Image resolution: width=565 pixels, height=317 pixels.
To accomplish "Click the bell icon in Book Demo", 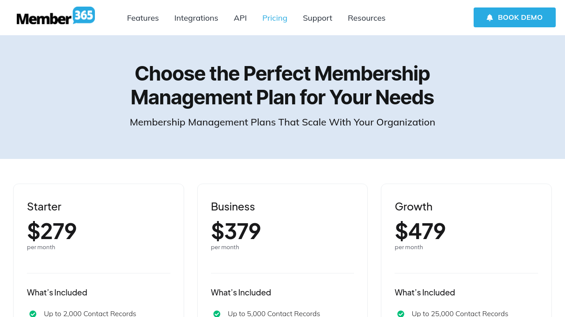I will coord(490,18).
